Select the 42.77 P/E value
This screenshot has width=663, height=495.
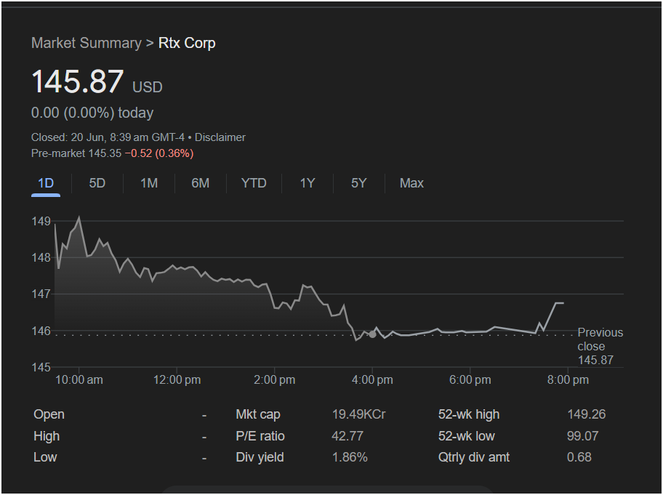click(x=347, y=436)
